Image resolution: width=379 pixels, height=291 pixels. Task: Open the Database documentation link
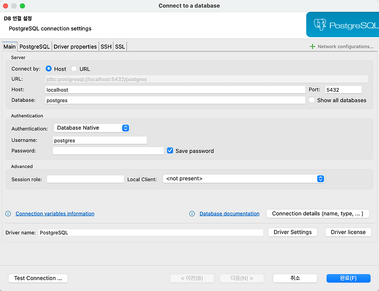click(229, 213)
